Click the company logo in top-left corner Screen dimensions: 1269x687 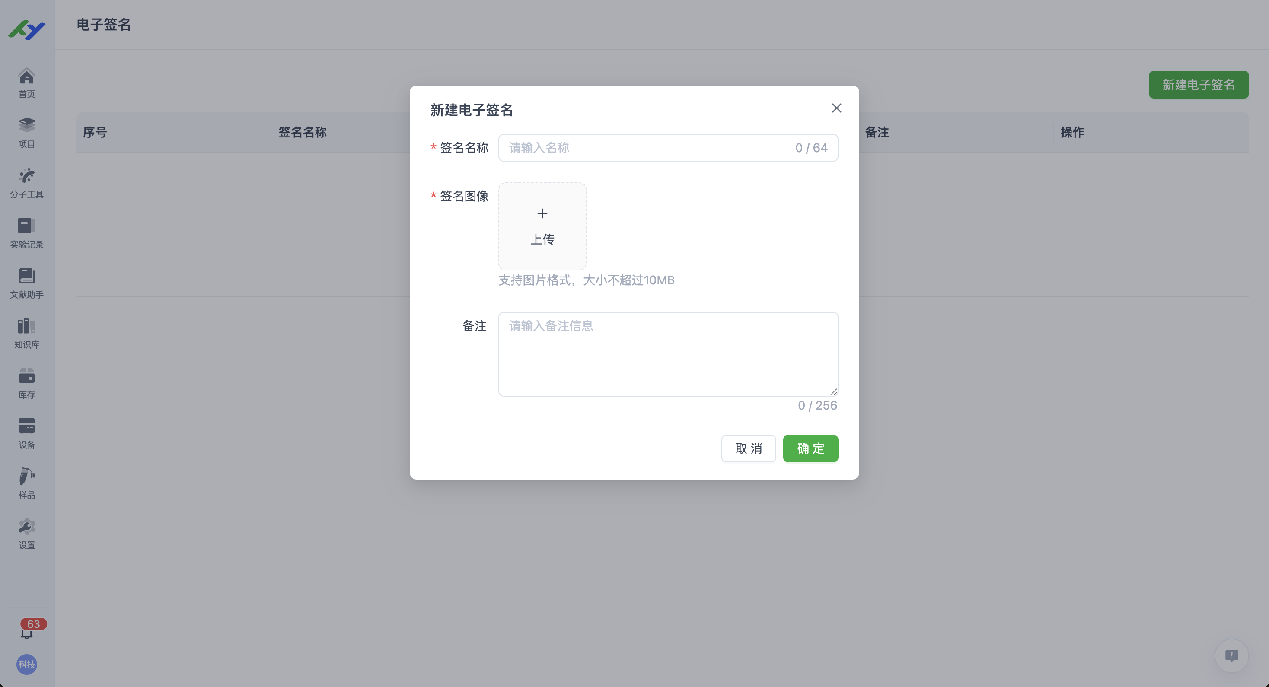[26, 30]
